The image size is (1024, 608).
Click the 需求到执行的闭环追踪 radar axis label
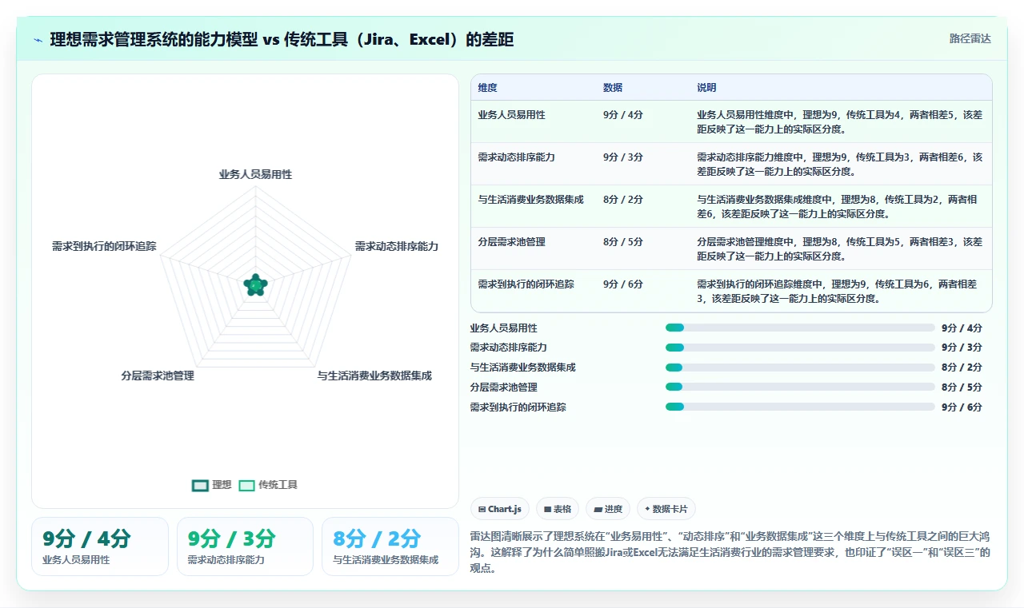pyautogui.click(x=104, y=246)
